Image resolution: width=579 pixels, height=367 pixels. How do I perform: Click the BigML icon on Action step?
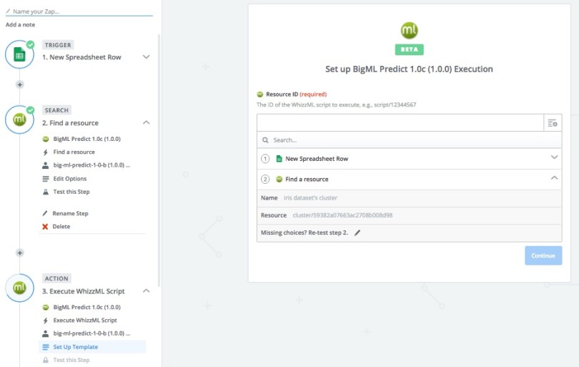(x=19, y=288)
